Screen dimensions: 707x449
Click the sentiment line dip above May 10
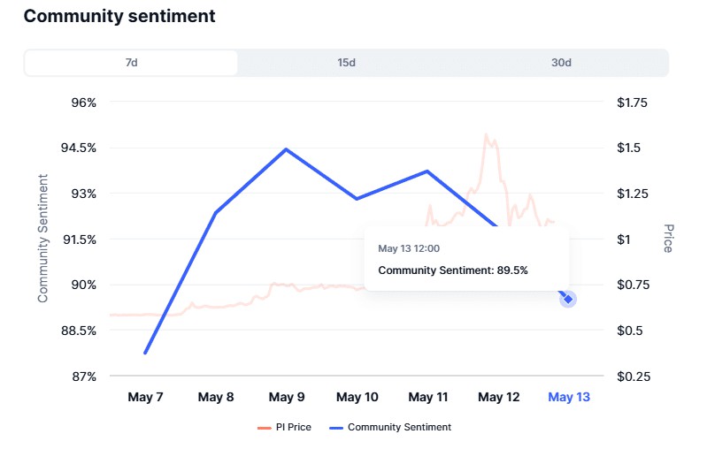click(x=357, y=198)
